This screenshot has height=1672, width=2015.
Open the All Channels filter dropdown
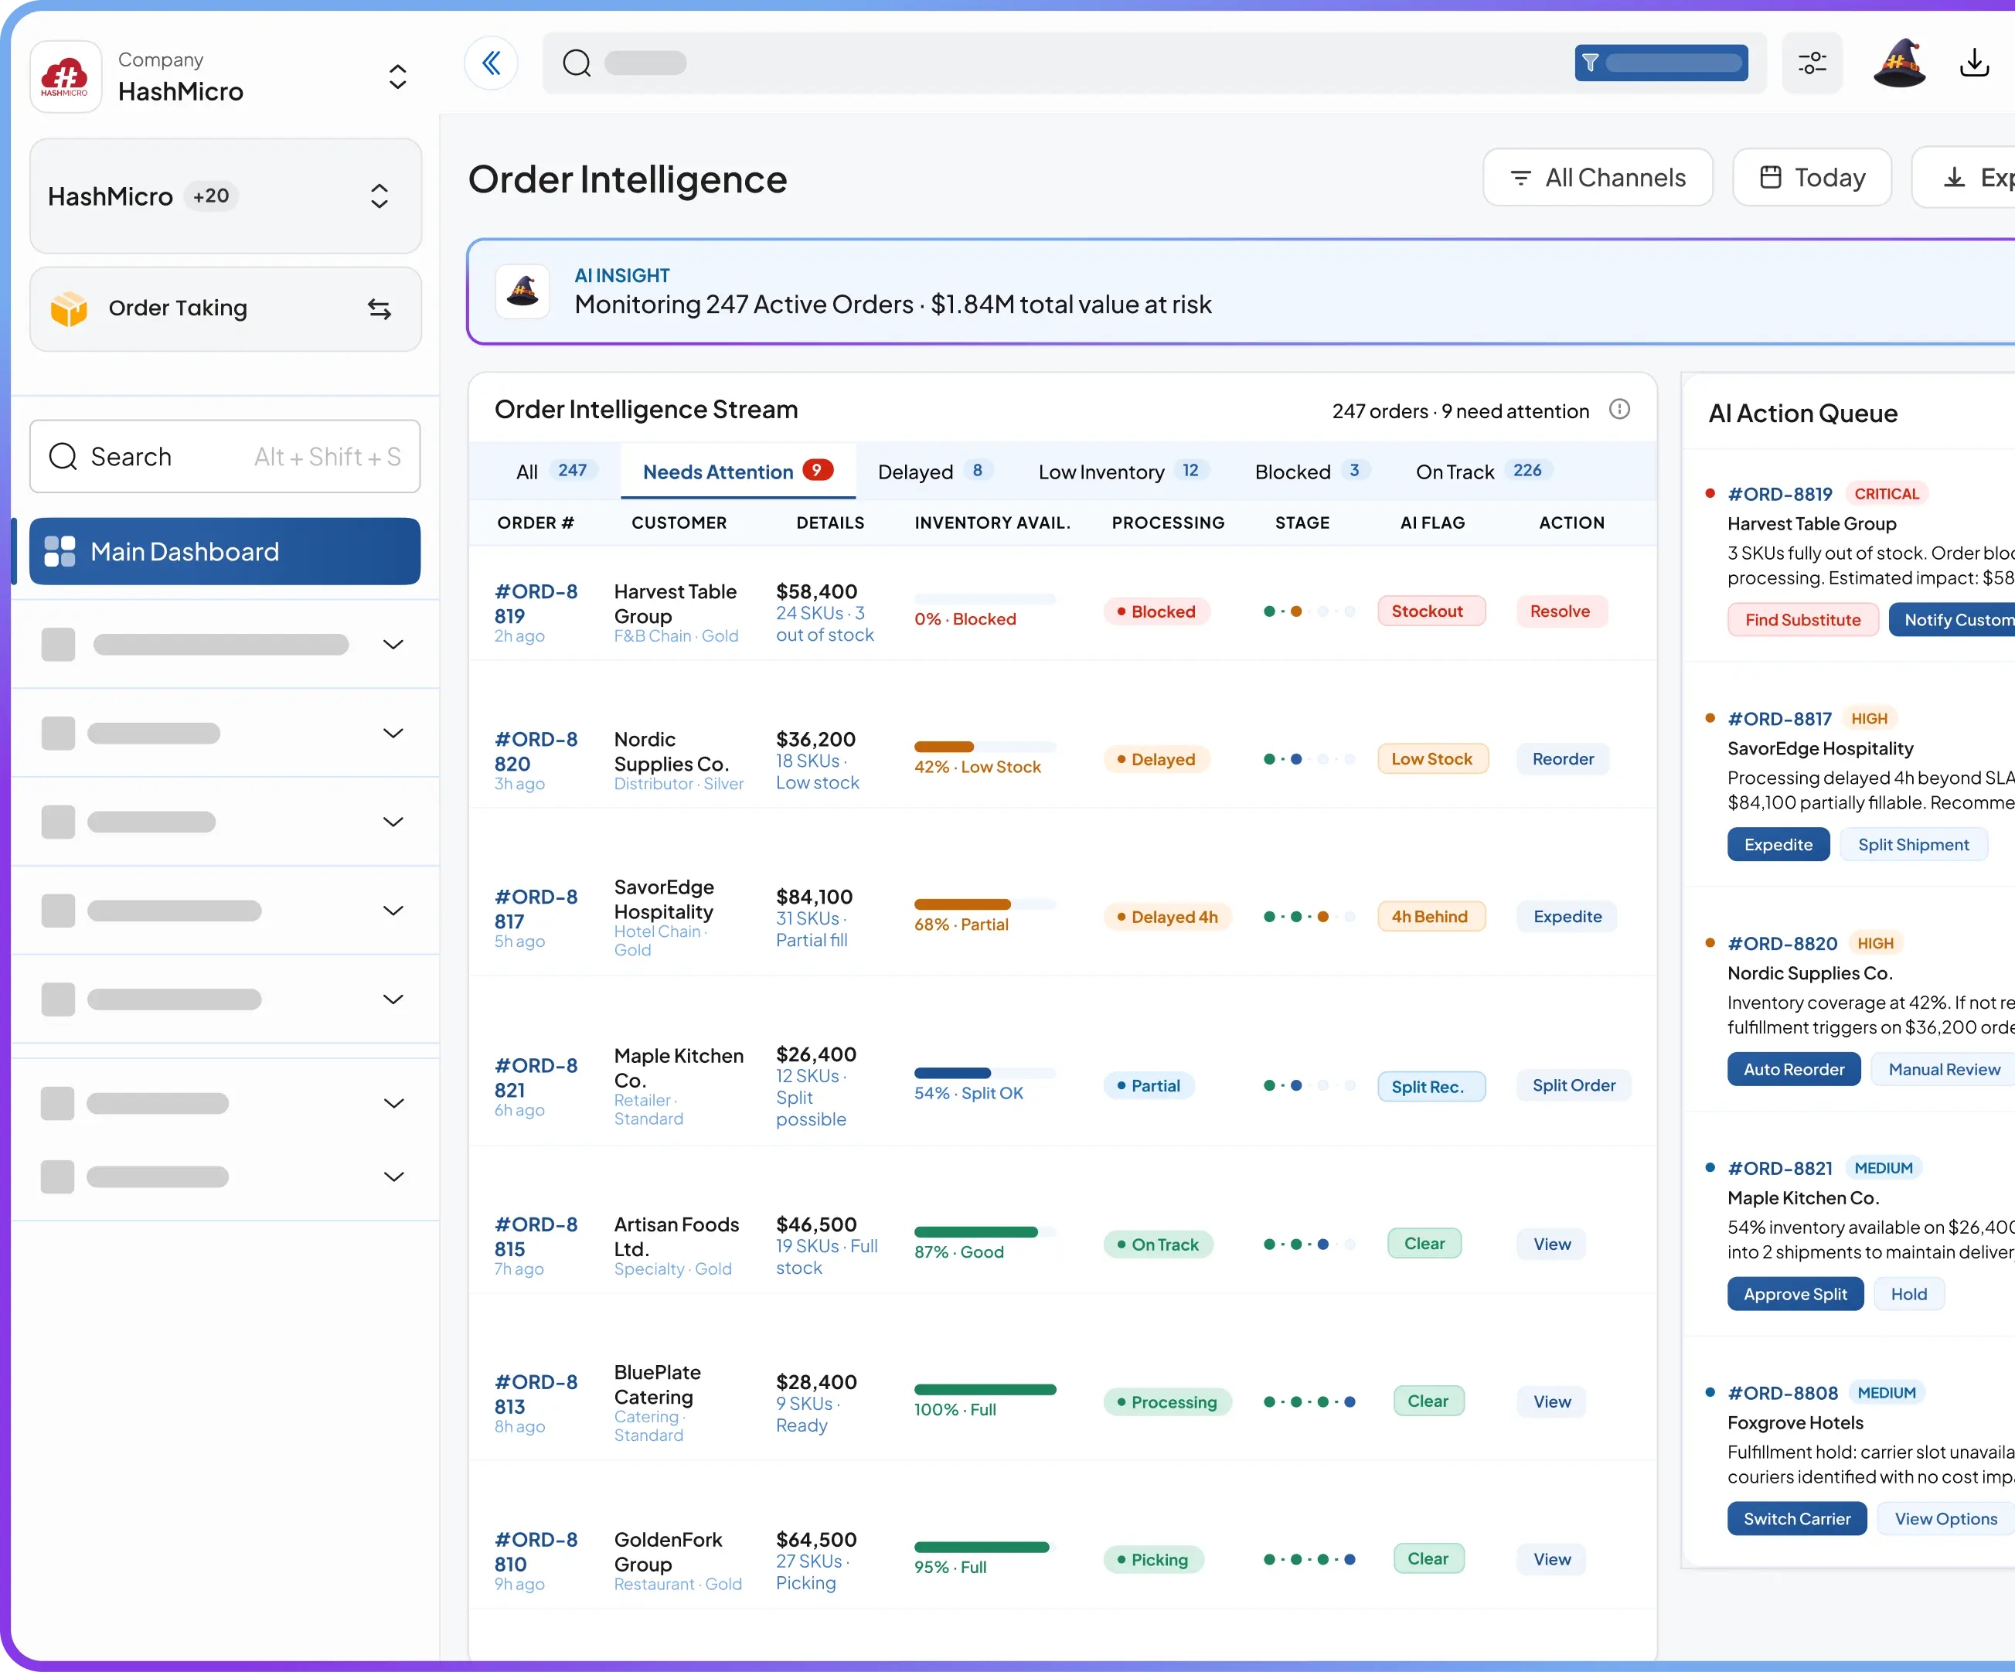tap(1598, 178)
